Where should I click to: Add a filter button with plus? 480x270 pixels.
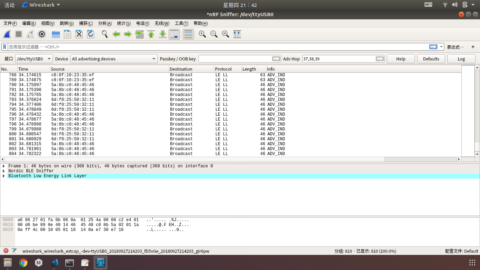click(473, 47)
